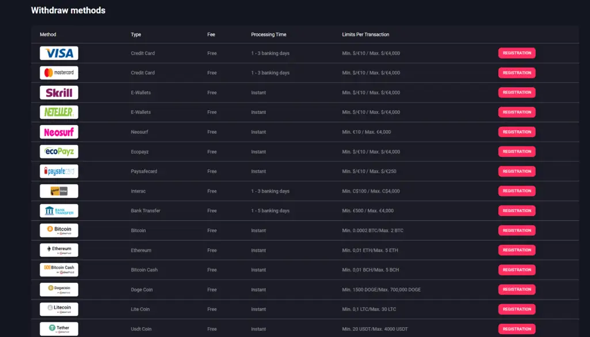
Task: Select the paysafecard logo
Action: 59,171
